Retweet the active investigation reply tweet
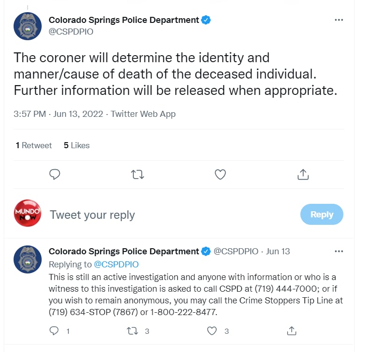Viewport: 371px width, 352px height. coord(132,331)
